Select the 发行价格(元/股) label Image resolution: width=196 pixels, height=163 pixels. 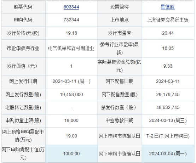(23, 33)
